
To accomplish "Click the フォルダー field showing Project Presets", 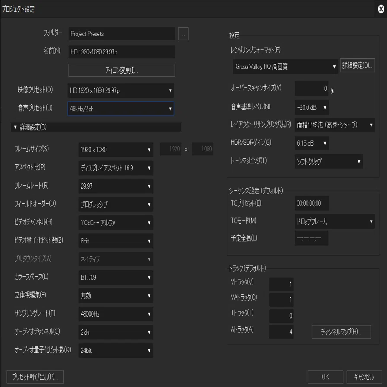I will [x=122, y=34].
